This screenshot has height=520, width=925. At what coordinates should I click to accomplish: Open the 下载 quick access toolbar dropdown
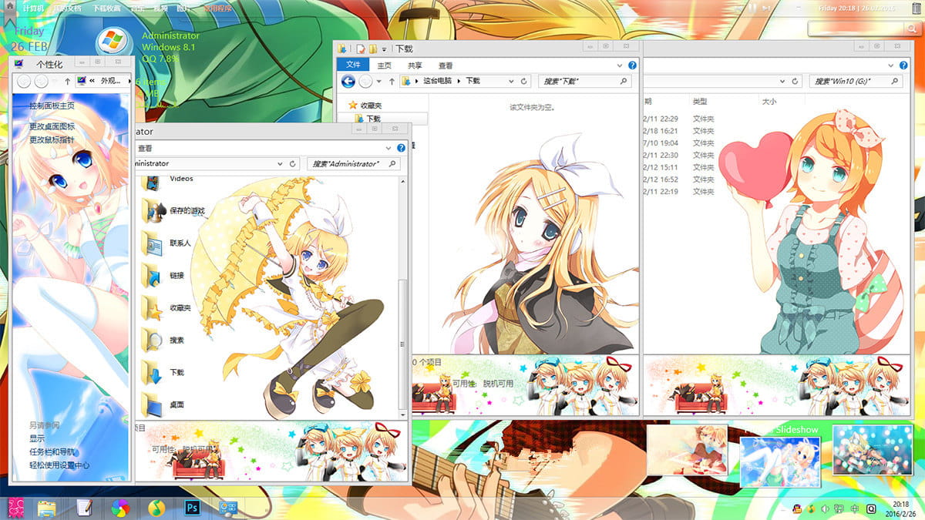383,49
